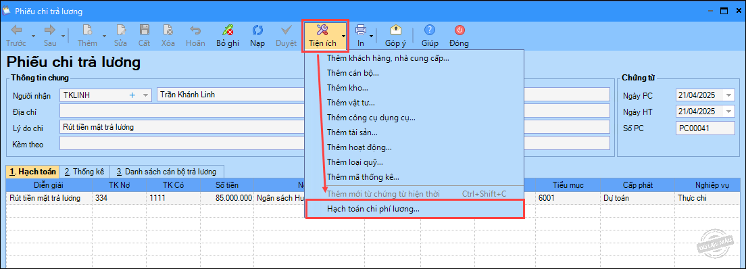Select cell Rút tiền mặt trả lương
746x269 pixels.
(x=49, y=198)
